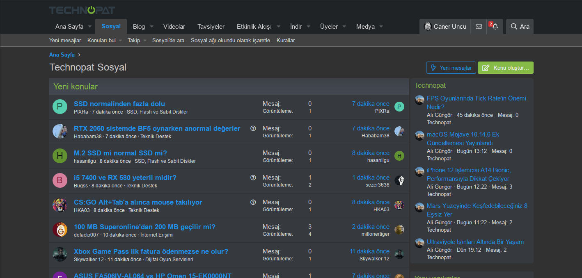Click question mark icon on i5 7400 topic
Screen dimensions: 582x278
pyautogui.click(x=253, y=178)
